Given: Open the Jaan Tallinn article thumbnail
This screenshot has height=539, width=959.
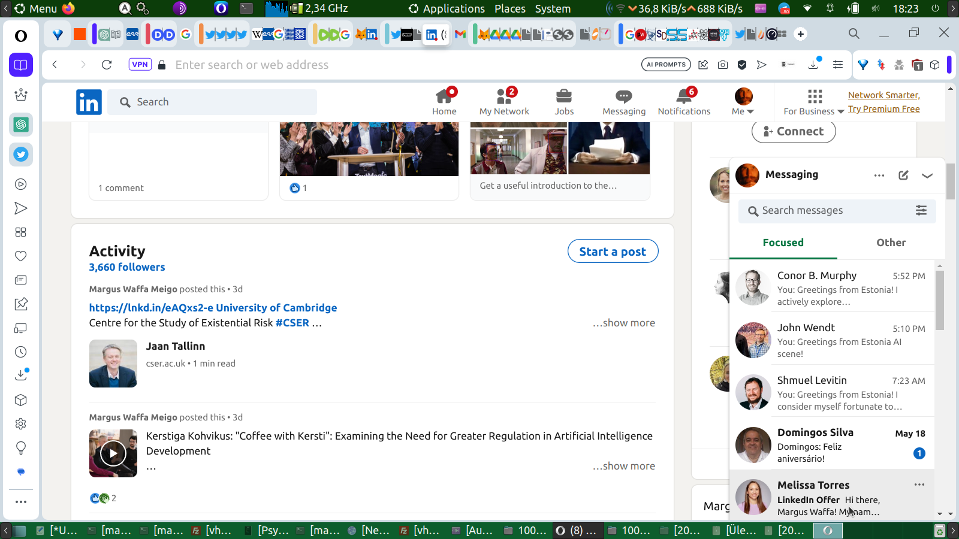Looking at the screenshot, I should (x=113, y=364).
